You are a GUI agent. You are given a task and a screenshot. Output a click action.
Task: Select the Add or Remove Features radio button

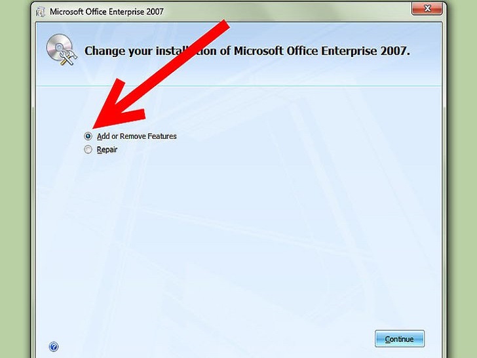pos(88,136)
